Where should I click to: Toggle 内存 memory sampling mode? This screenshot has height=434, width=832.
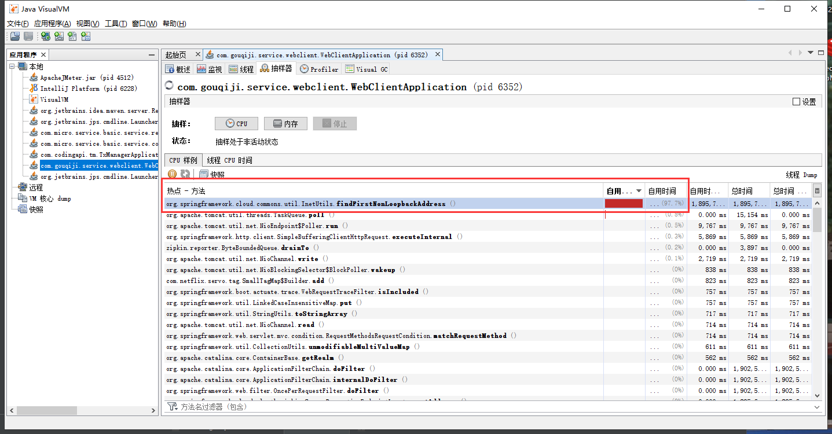tap(285, 123)
